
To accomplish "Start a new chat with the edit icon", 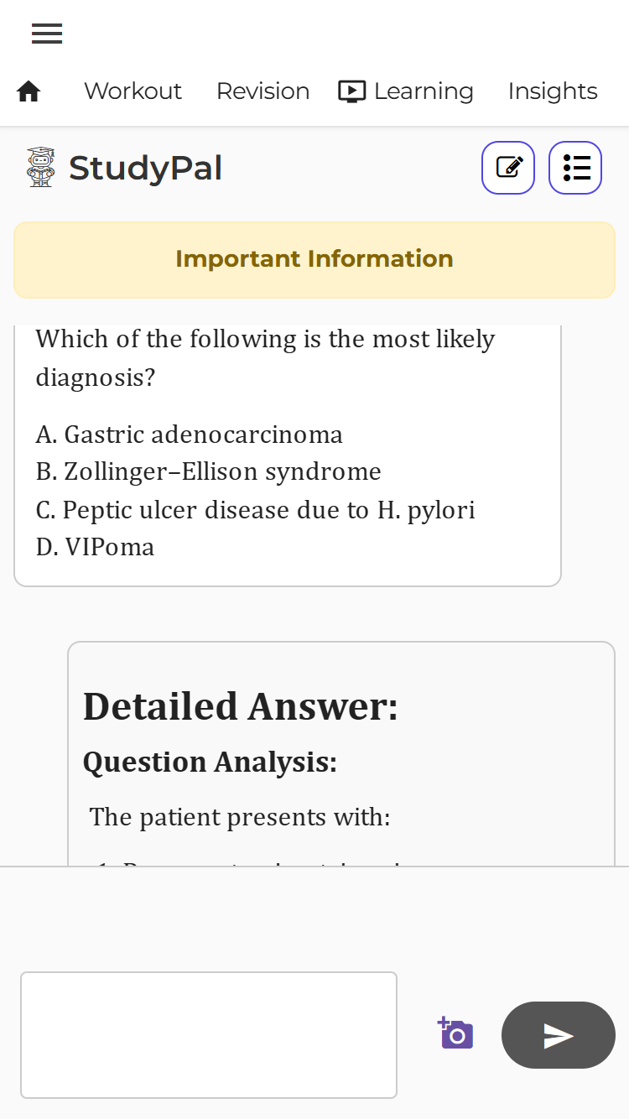I will [508, 168].
